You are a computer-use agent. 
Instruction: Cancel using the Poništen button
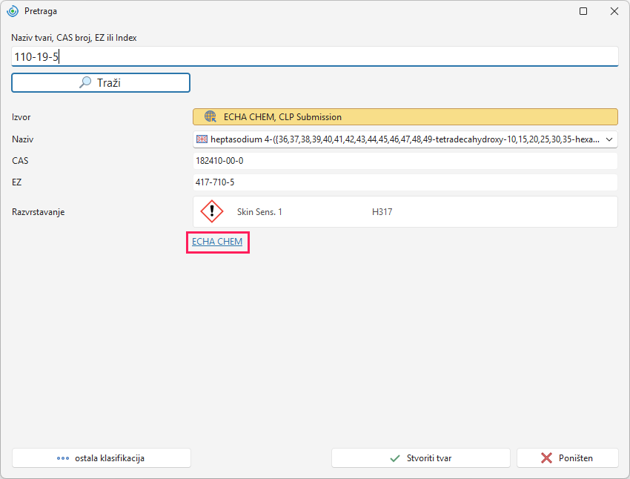(567, 458)
